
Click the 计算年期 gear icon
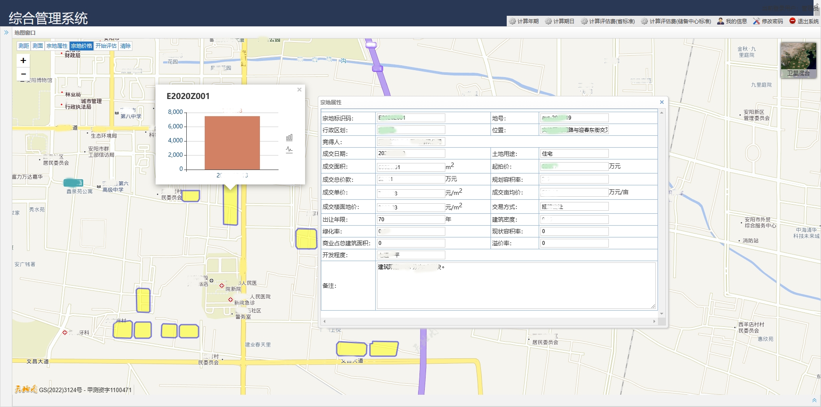click(512, 21)
